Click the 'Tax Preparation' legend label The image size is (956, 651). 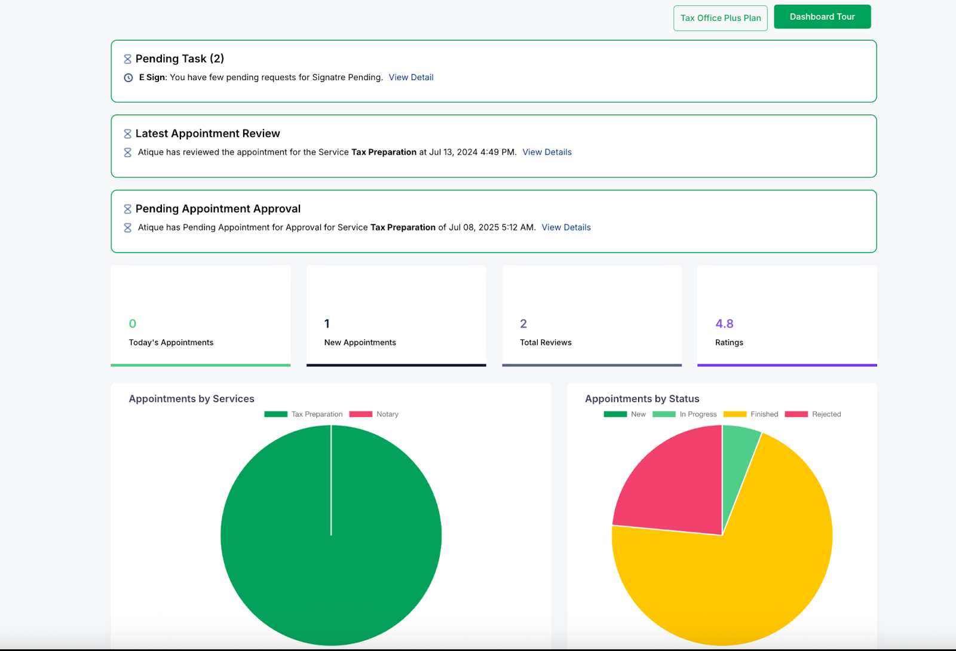coord(317,414)
